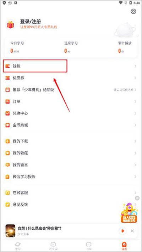Screen dimensions: 142x252
Task: Open the settings hexagon icon
Action: coord(133,11)
